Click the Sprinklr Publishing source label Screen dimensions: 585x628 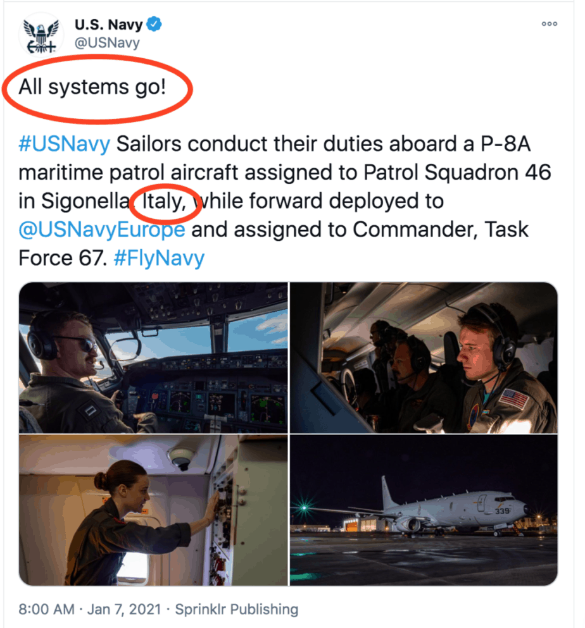click(237, 610)
